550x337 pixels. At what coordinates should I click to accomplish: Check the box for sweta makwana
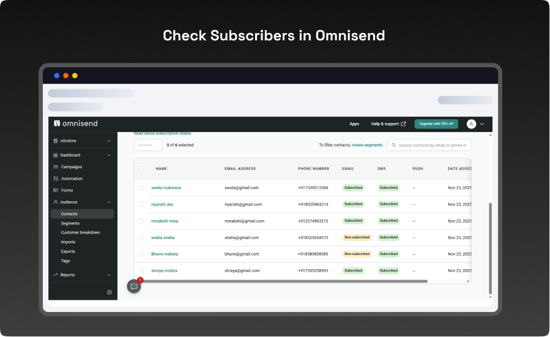pos(141,188)
